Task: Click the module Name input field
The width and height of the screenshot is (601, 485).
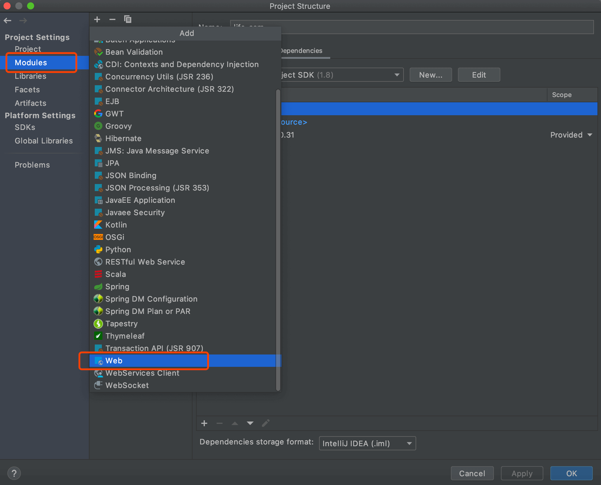Action: (x=412, y=27)
